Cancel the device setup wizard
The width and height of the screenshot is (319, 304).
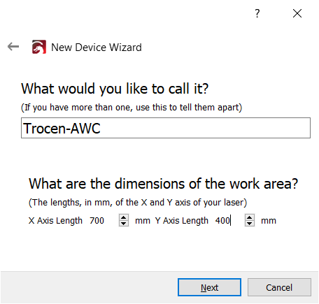279,287
